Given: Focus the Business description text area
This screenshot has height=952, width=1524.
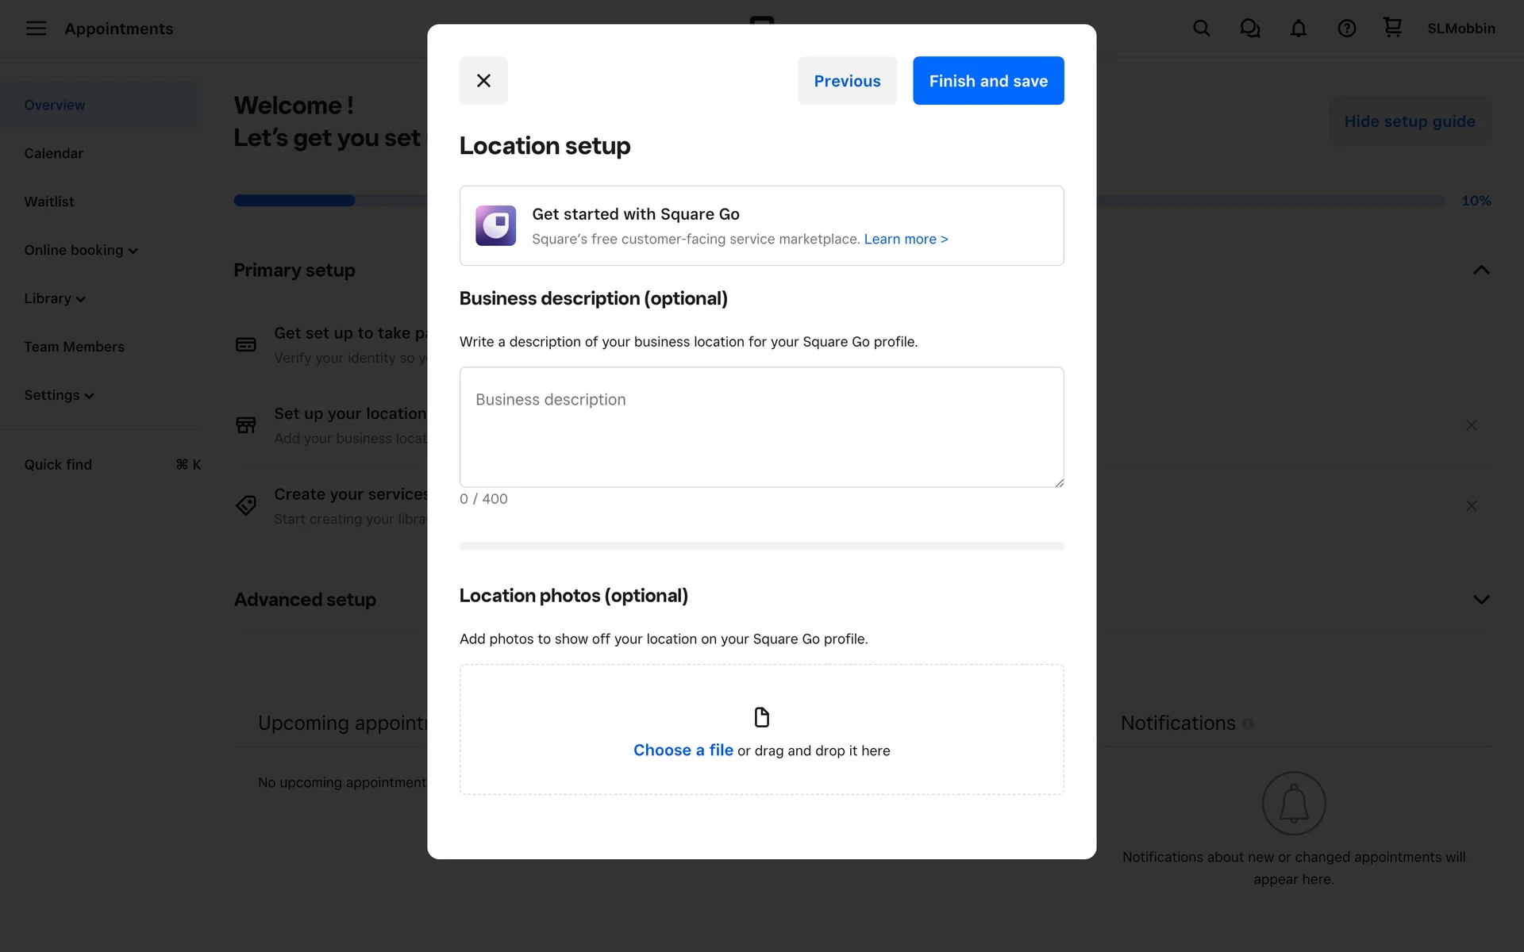Looking at the screenshot, I should click(x=761, y=427).
